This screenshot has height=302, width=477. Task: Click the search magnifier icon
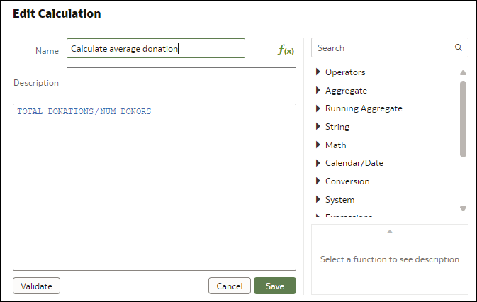point(458,47)
